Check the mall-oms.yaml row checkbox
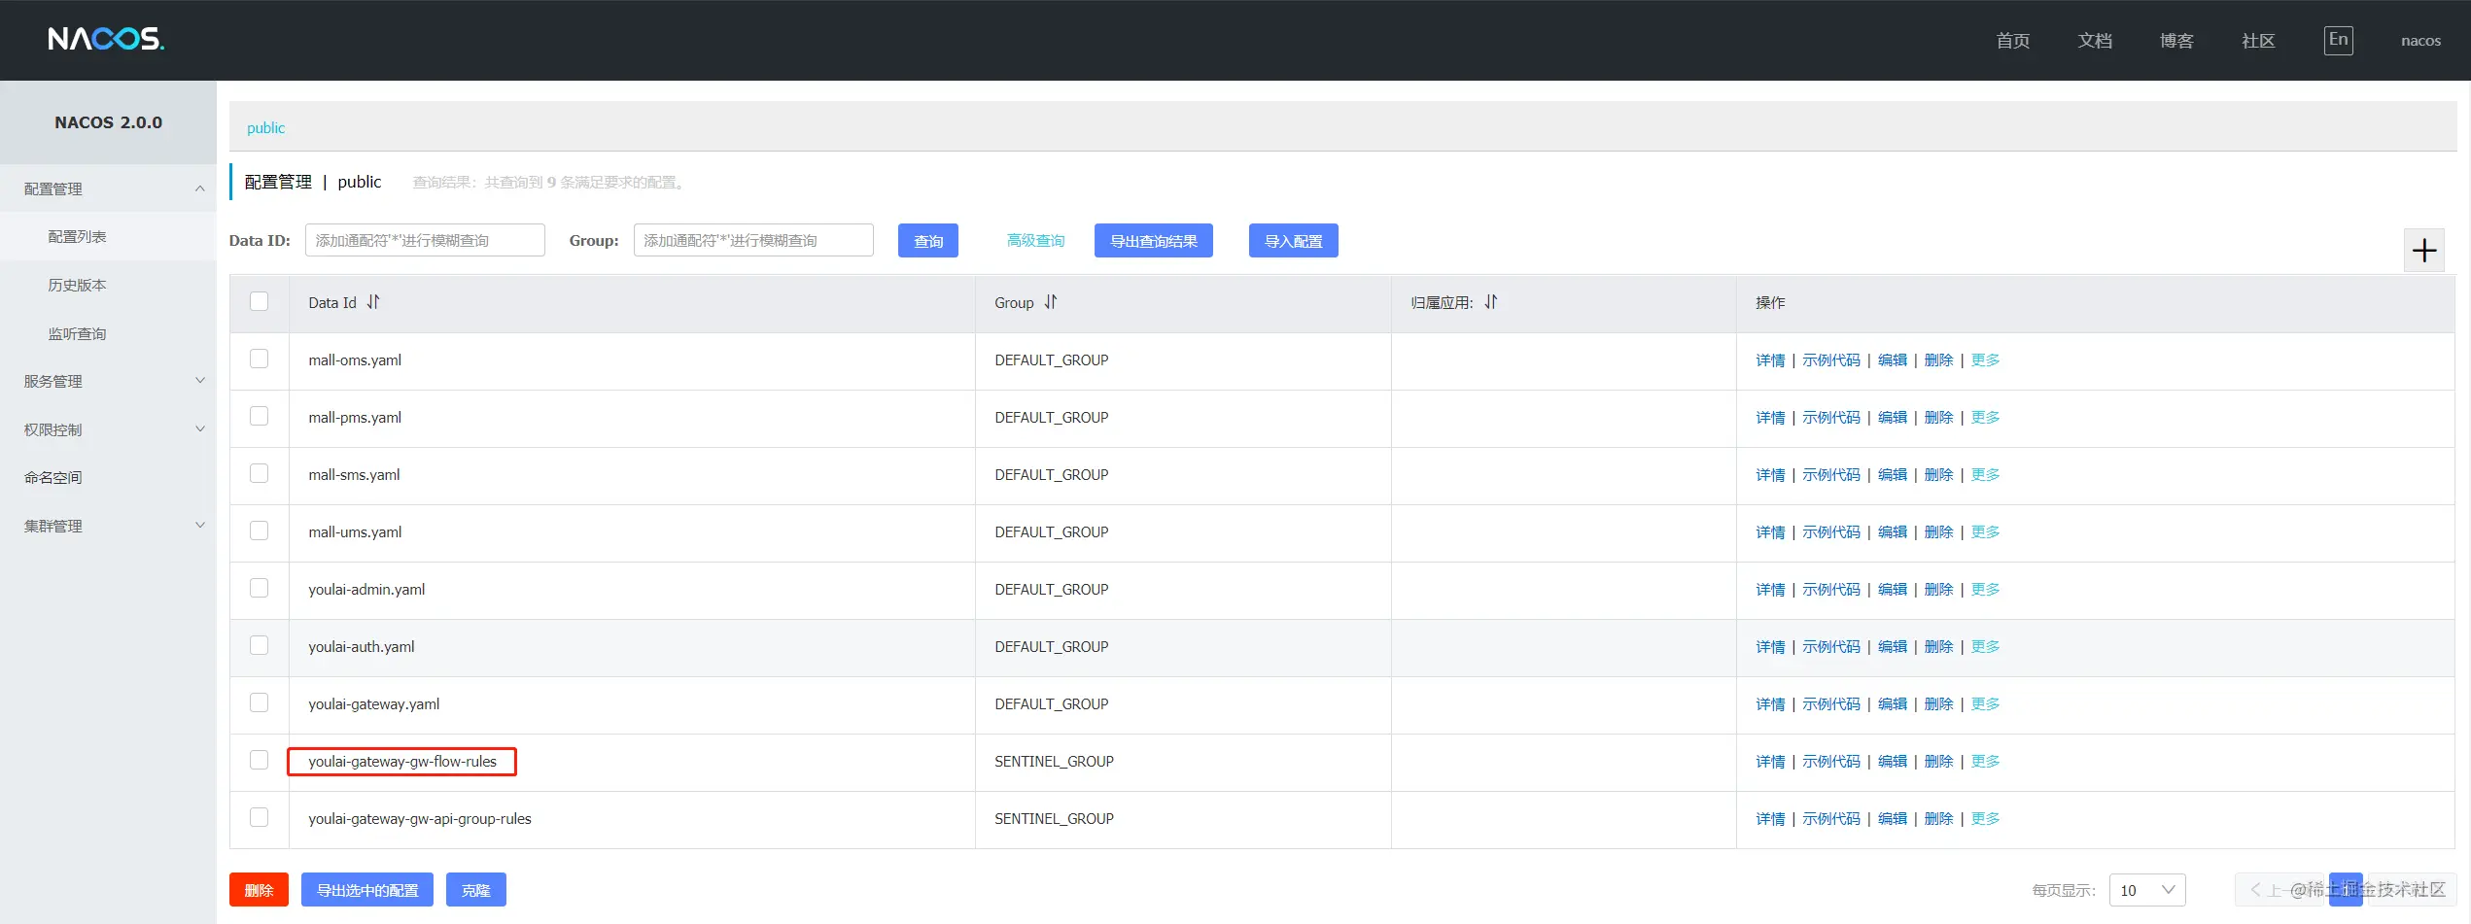Image resolution: width=2471 pixels, height=924 pixels. click(259, 359)
